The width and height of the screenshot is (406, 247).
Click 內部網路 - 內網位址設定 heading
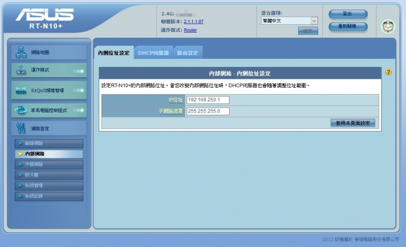click(x=240, y=73)
